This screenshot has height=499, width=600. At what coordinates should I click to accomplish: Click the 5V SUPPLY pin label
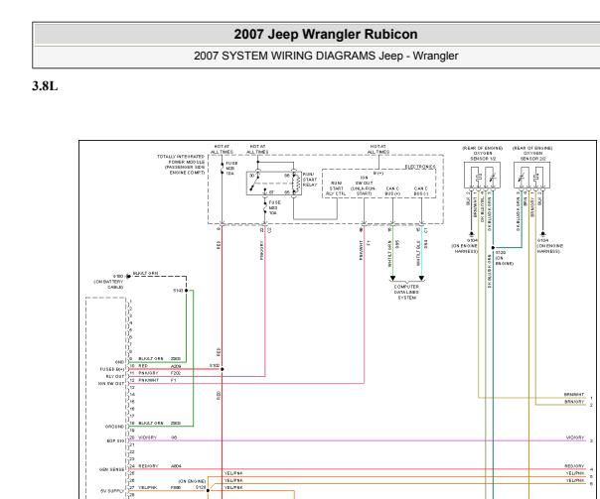tap(112, 491)
